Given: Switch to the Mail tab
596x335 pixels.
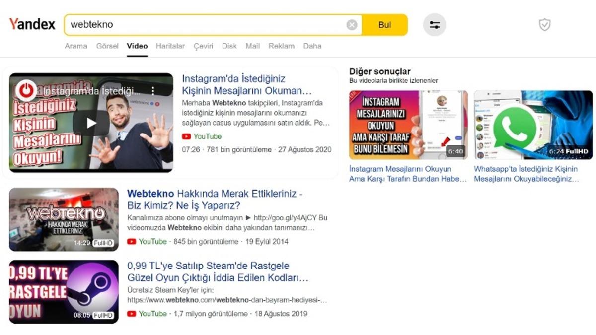Looking at the screenshot, I should (252, 46).
